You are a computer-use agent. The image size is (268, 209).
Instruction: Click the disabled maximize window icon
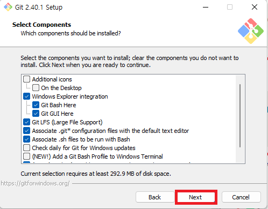230,7
